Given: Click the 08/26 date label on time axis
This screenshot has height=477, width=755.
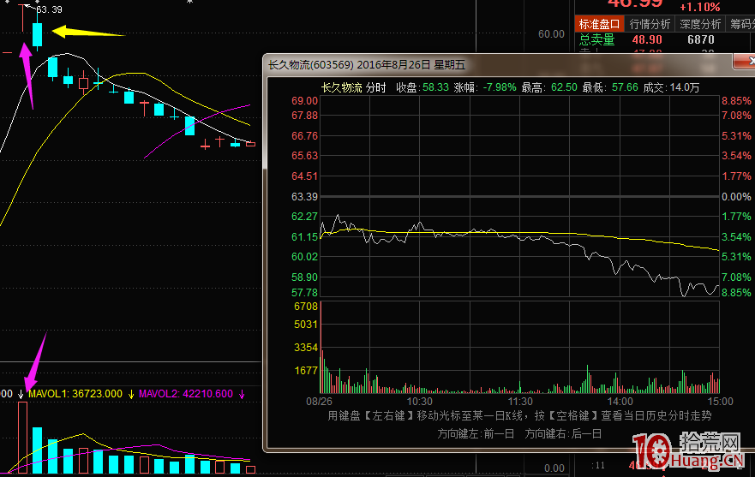Looking at the screenshot, I should (x=319, y=402).
